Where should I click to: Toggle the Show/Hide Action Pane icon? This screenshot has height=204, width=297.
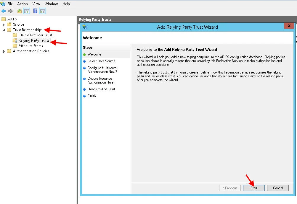pyautogui.click(x=43, y=11)
